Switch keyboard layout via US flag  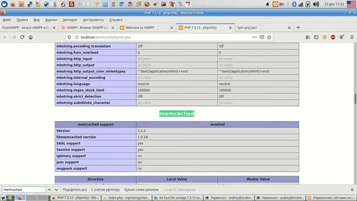(x=351, y=4)
